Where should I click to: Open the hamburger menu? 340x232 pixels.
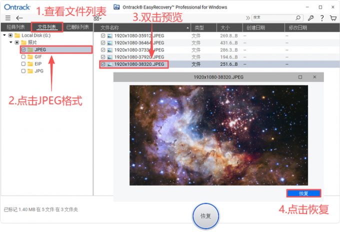coord(8,18)
